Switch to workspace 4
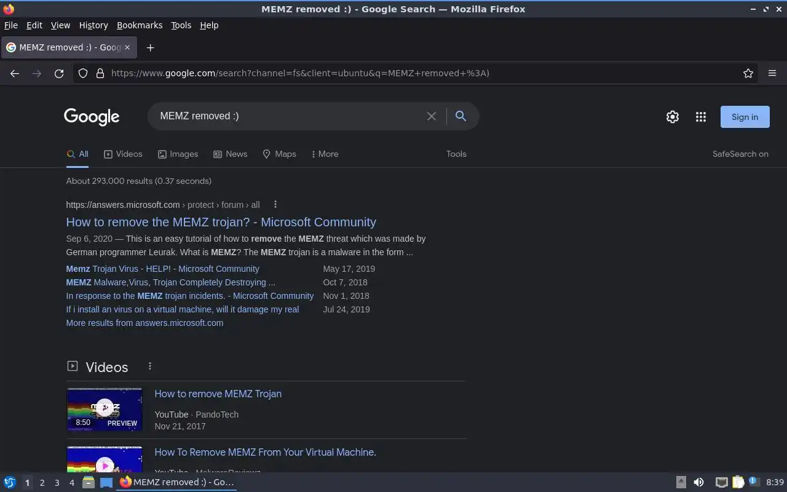Viewport: 787px width, 492px height. (x=71, y=483)
